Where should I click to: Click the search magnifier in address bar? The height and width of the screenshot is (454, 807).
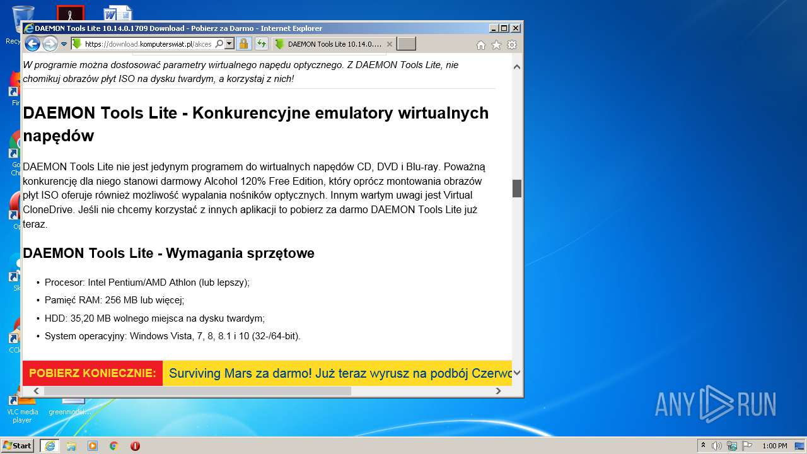click(219, 44)
